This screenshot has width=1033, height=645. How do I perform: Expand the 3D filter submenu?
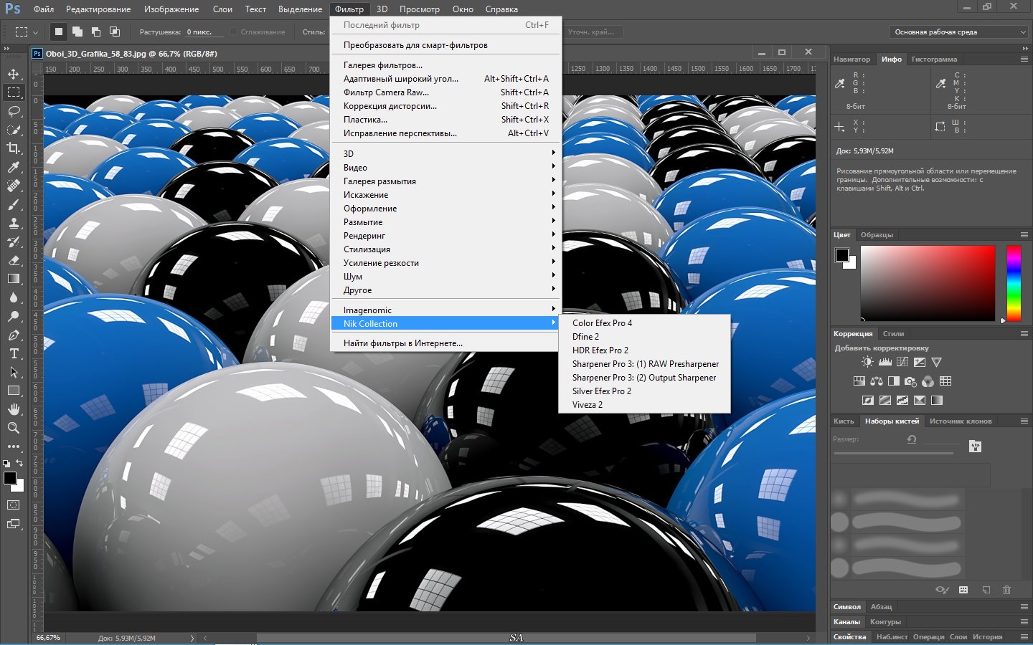click(446, 153)
